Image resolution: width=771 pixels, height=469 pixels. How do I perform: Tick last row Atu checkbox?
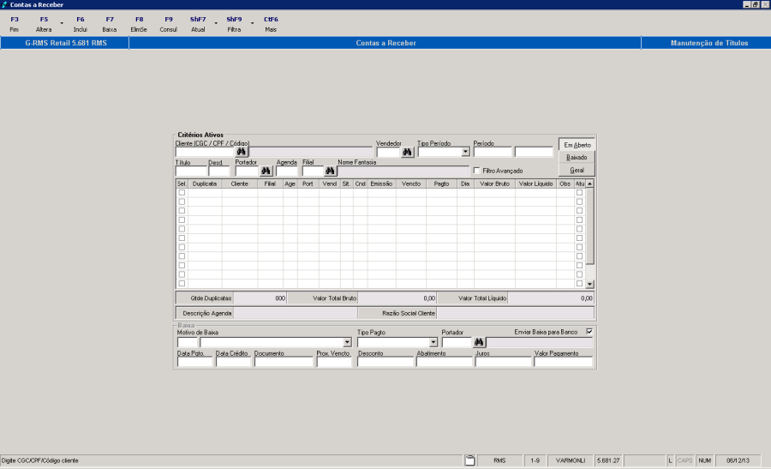579,284
